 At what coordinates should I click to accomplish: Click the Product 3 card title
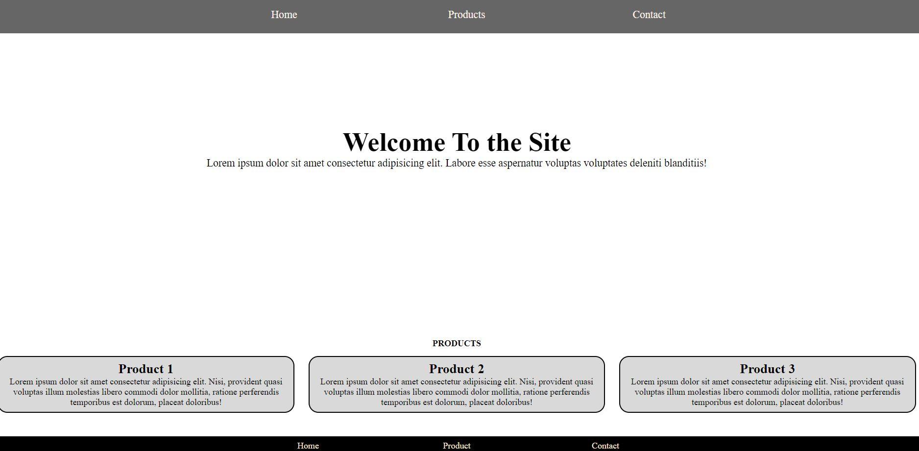click(767, 369)
